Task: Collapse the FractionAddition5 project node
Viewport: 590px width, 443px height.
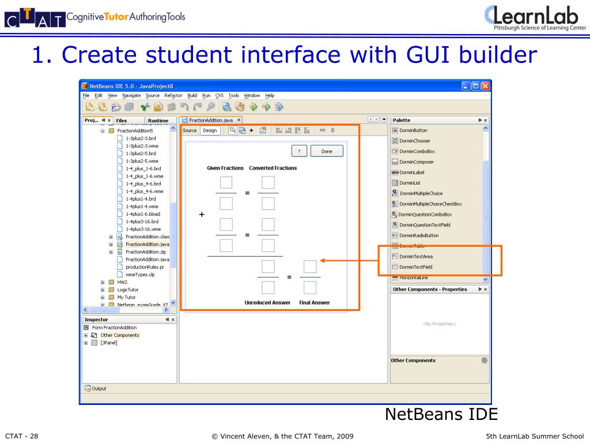Action: (103, 131)
